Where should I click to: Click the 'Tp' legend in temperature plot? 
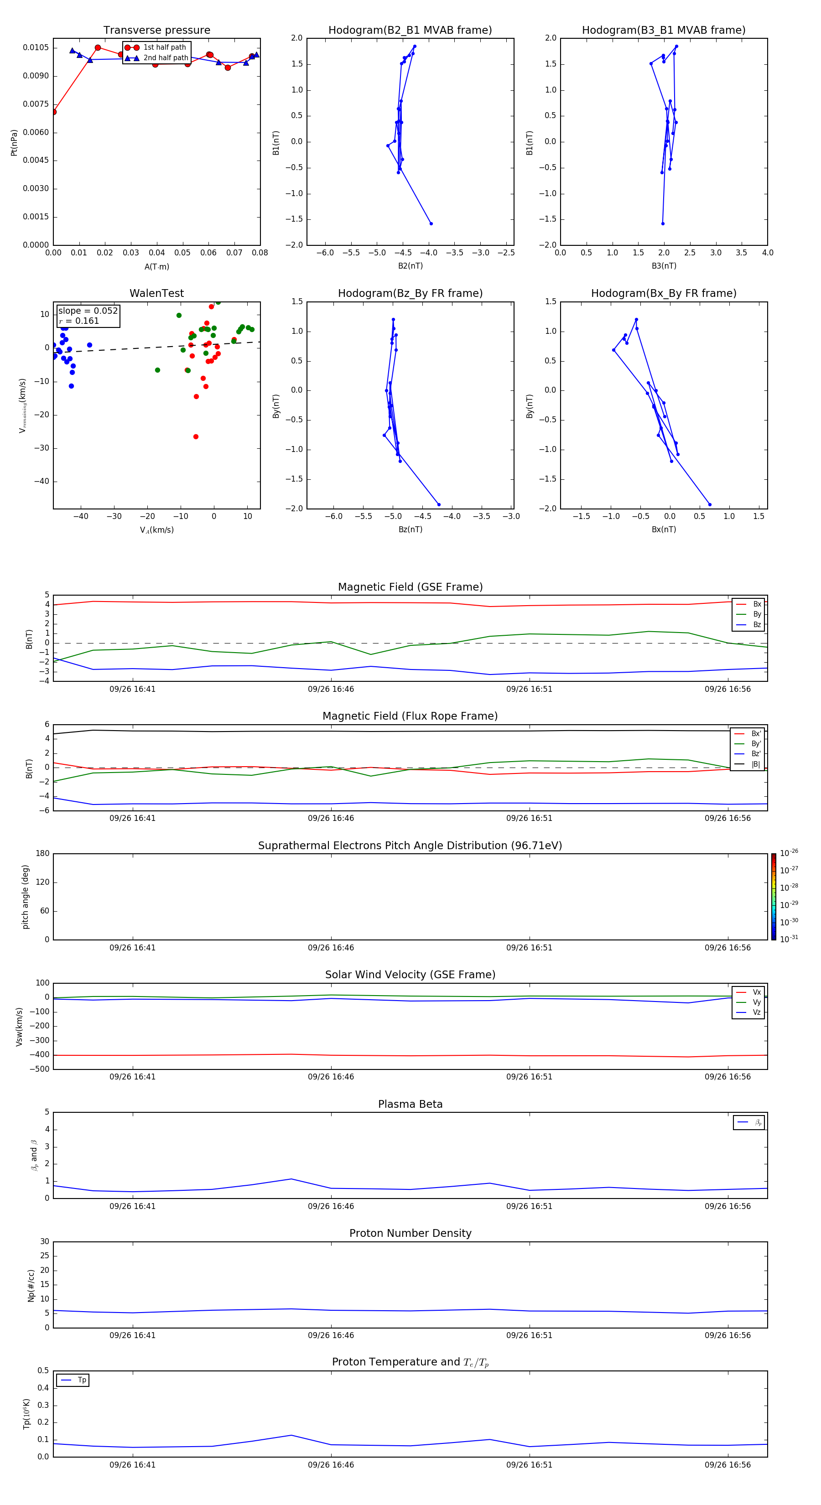click(73, 1380)
